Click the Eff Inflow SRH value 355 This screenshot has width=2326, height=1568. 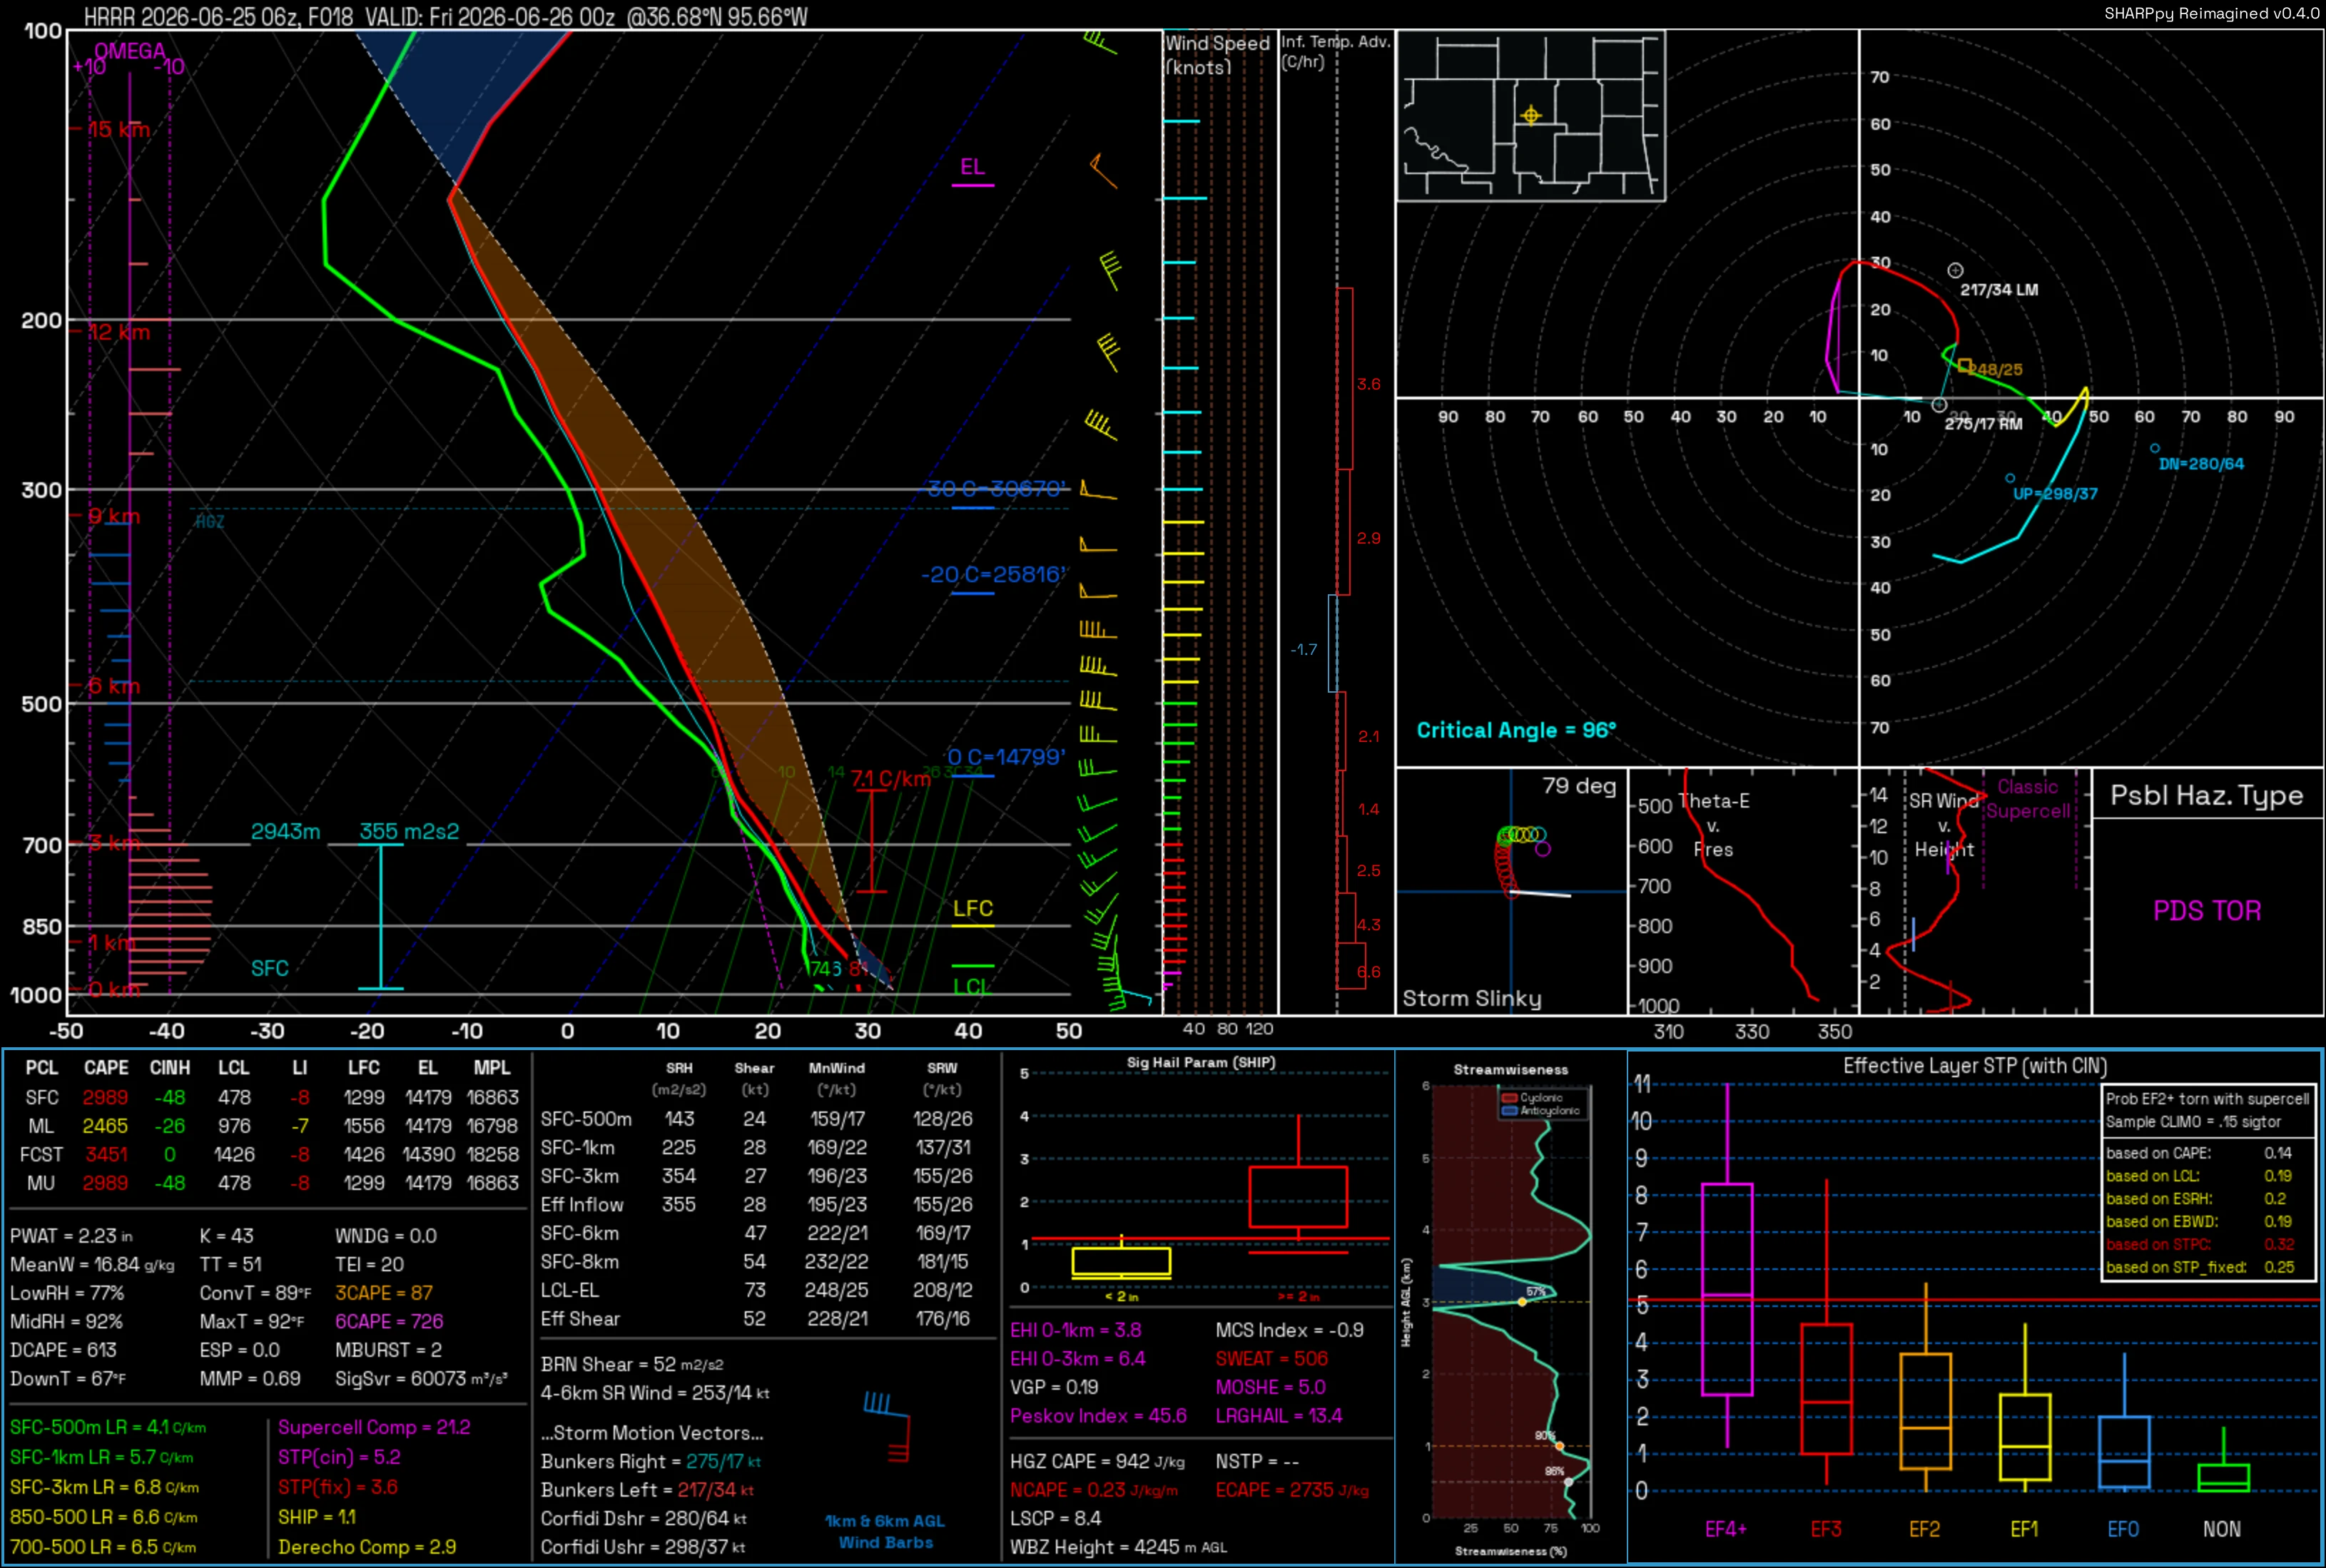(x=678, y=1205)
